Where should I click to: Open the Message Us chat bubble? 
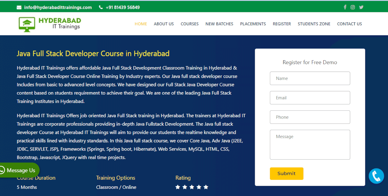point(19,170)
